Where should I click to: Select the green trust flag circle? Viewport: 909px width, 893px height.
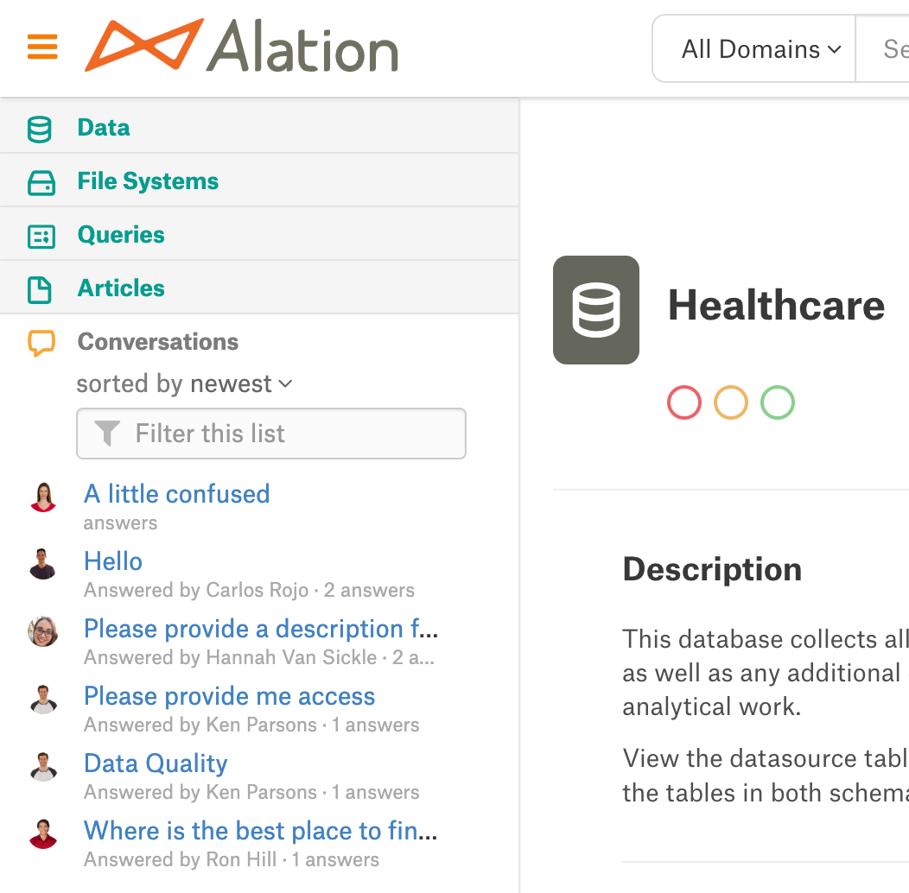[778, 402]
